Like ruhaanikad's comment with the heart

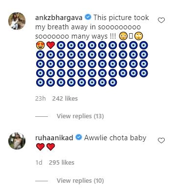(x=161, y=141)
